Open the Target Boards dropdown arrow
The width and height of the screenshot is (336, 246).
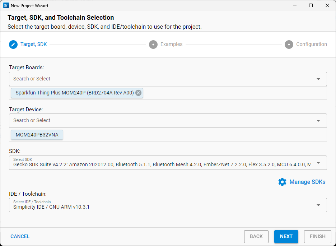coord(318,79)
